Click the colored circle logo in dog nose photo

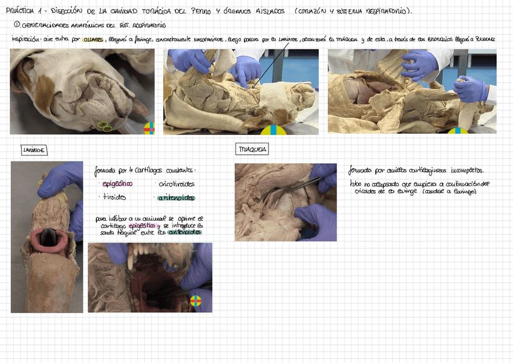pos(149,128)
